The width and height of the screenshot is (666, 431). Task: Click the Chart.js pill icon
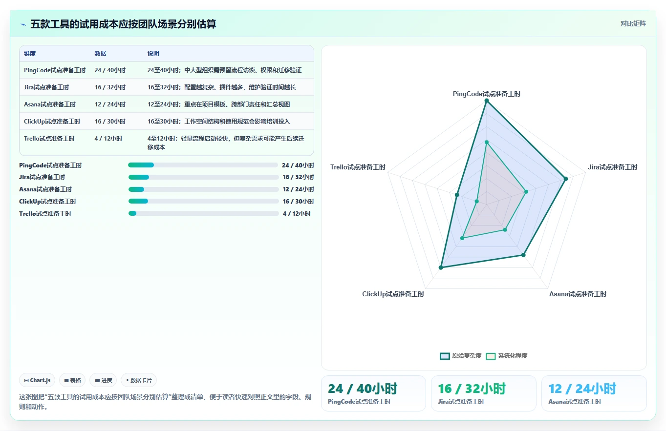pos(26,380)
